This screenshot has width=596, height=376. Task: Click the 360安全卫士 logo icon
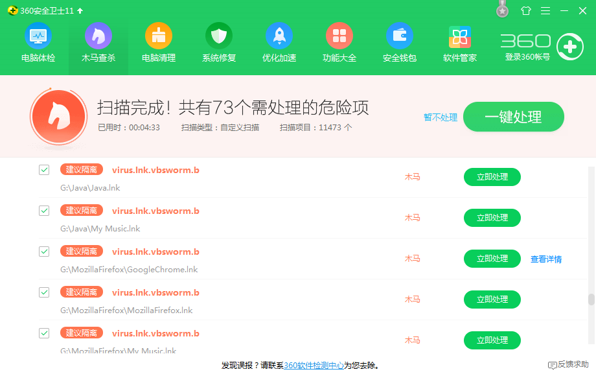12,10
